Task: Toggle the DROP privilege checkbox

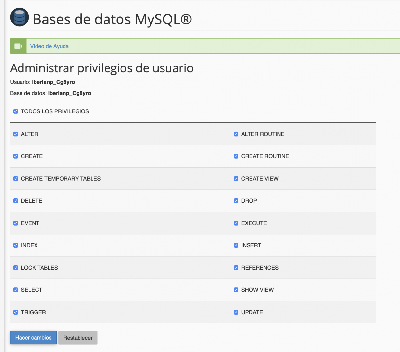Action: pyautogui.click(x=236, y=201)
